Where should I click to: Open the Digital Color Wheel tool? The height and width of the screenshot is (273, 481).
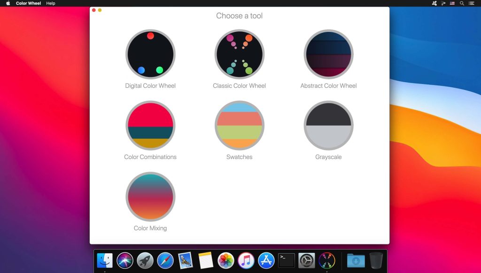[150, 54]
